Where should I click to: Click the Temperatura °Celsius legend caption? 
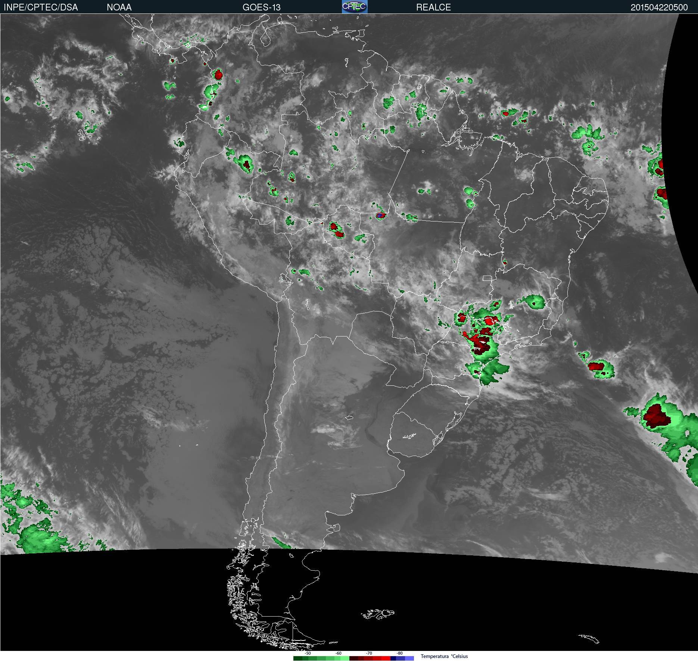click(x=444, y=656)
